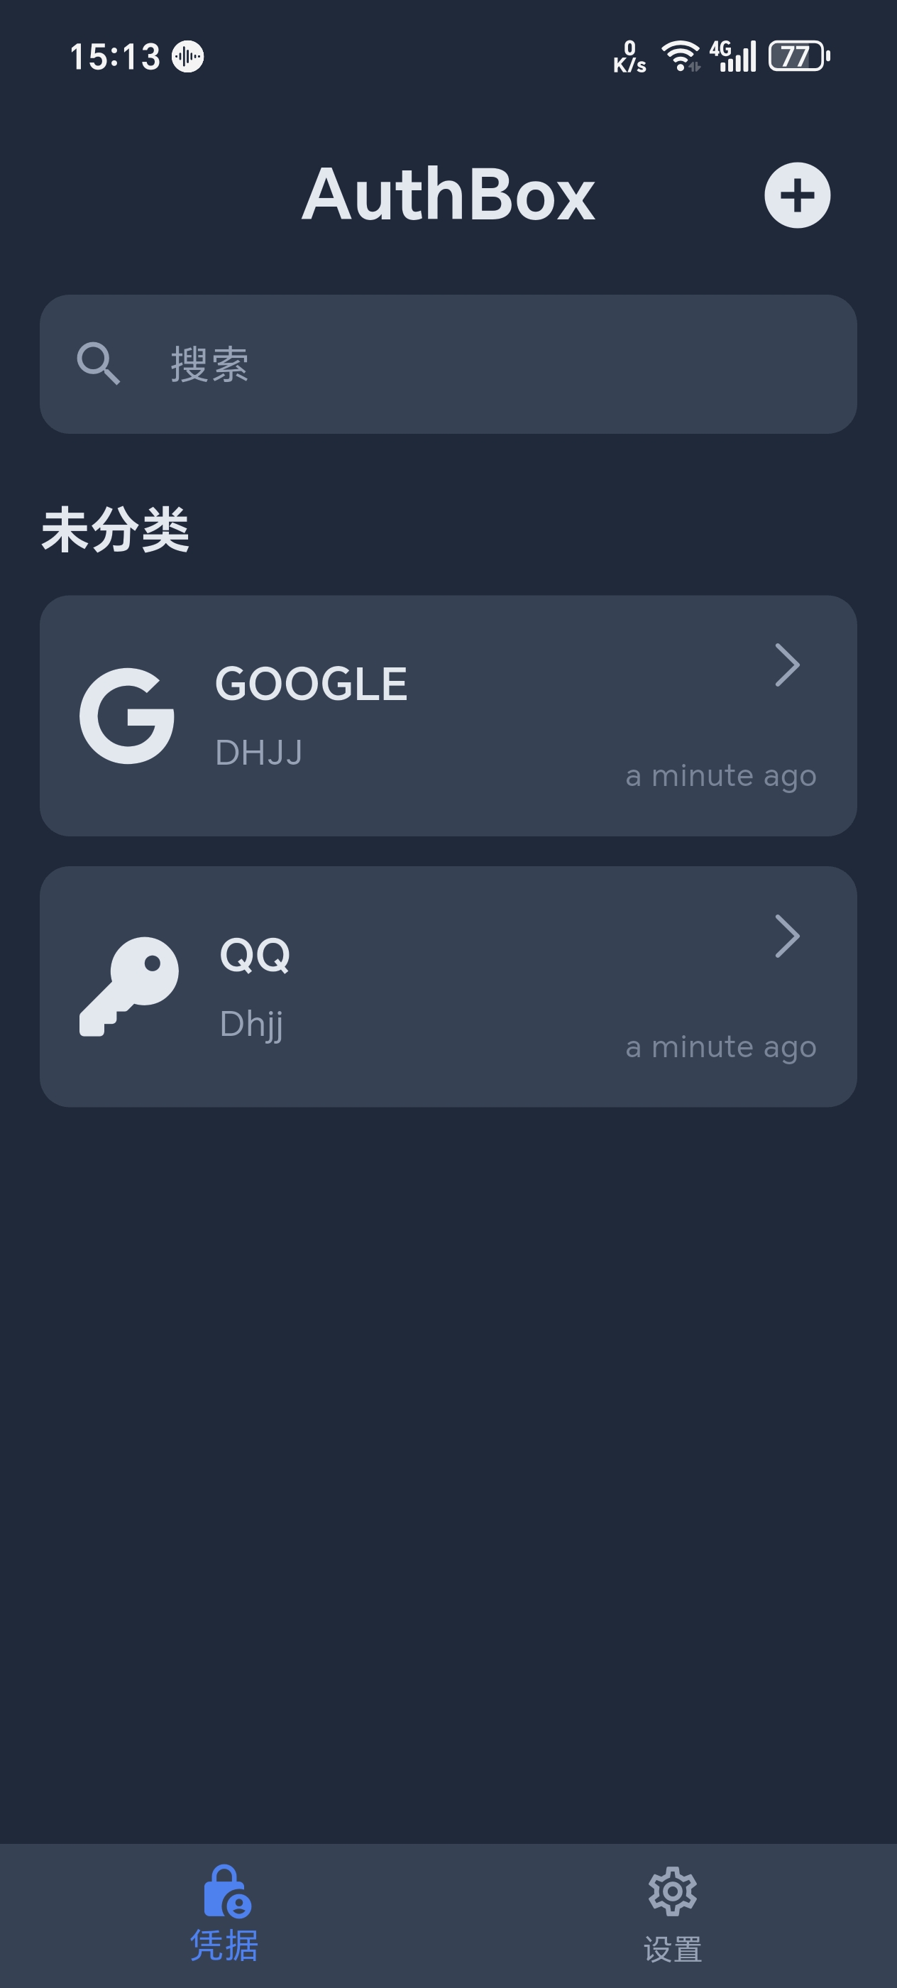This screenshot has height=1988, width=897.
Task: Tap the 未分类 category heading
Action: pos(115,530)
